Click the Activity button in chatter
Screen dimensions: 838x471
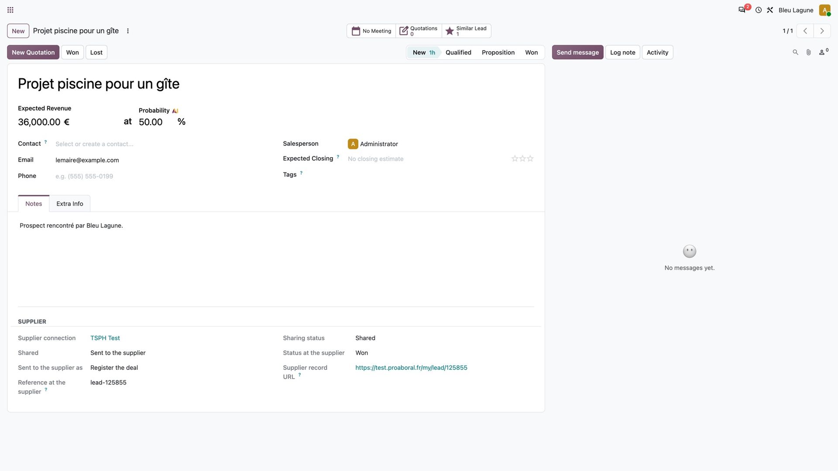point(657,52)
